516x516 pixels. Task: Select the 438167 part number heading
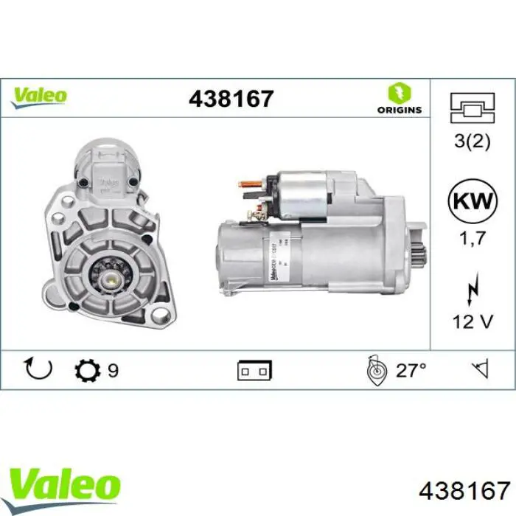click(x=231, y=98)
